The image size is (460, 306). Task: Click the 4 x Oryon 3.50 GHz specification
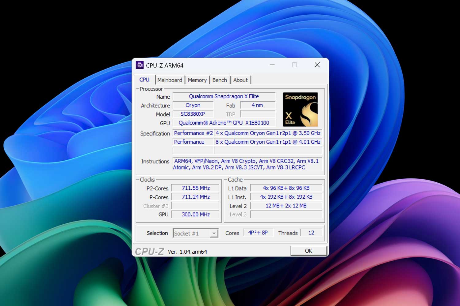click(268, 133)
